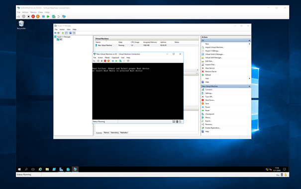301x189 pixels.
Task: Click red Shut Down icon in inner VM toolbar
Action: click(x=105, y=61)
